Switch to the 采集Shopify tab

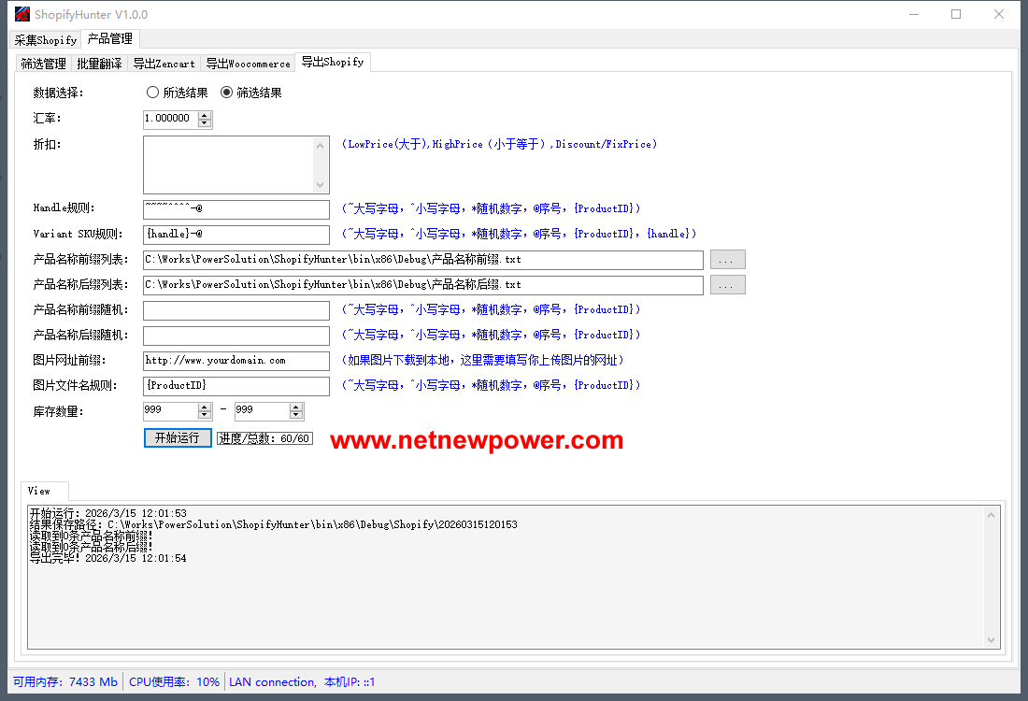(45, 40)
